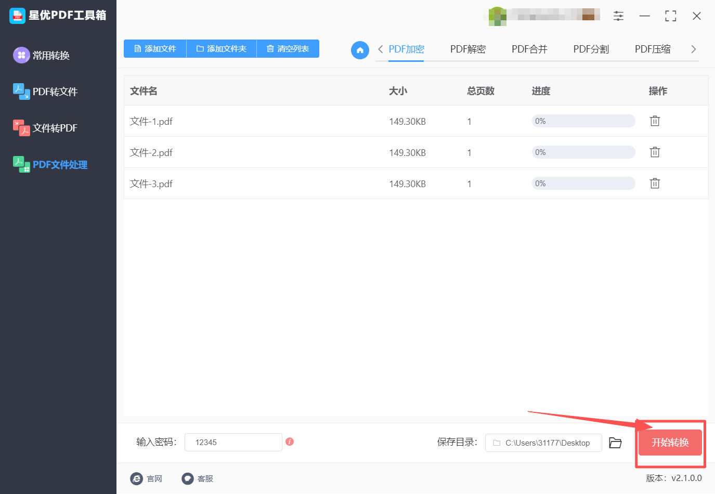Open PDF转文件 in the sidebar
This screenshot has height=494, width=715.
coord(45,92)
